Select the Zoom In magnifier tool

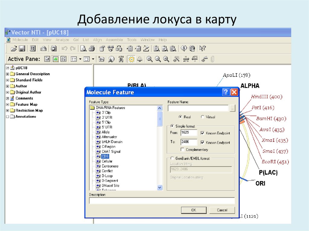(x=149, y=58)
